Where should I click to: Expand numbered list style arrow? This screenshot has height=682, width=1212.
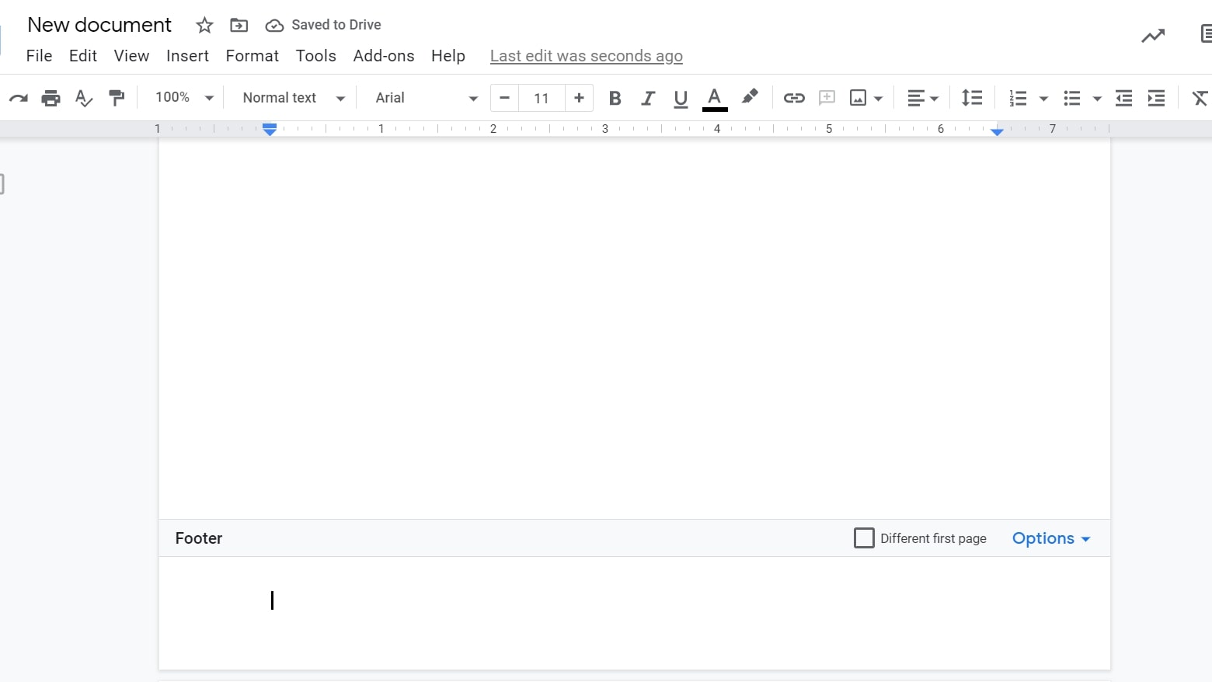(1043, 99)
